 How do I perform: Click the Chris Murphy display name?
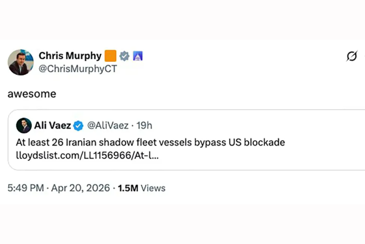tap(70, 56)
